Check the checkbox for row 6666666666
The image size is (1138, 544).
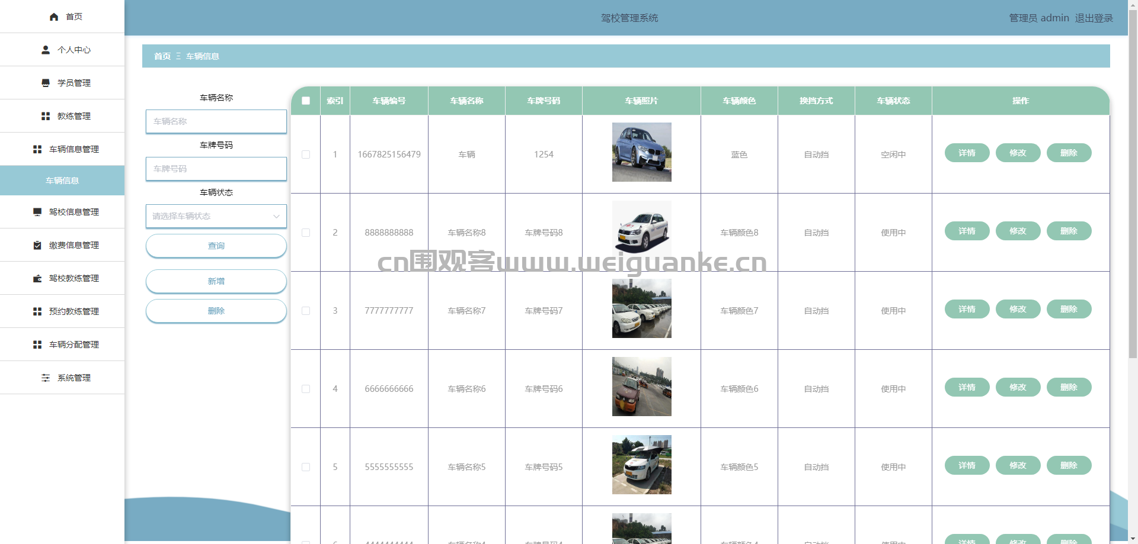click(x=306, y=389)
